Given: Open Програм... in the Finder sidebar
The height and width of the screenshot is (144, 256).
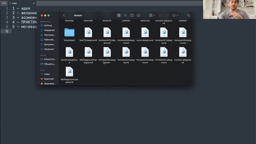Looking at the screenshot, I should (x=48, y=35).
